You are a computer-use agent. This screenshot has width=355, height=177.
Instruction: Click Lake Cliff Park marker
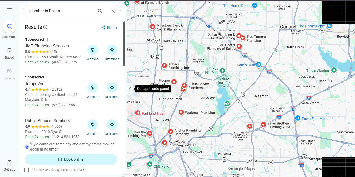tap(150, 164)
